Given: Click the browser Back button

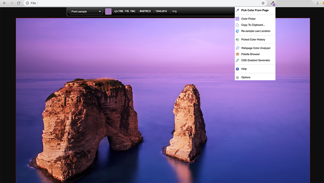Looking at the screenshot, I should click(x=4, y=3).
